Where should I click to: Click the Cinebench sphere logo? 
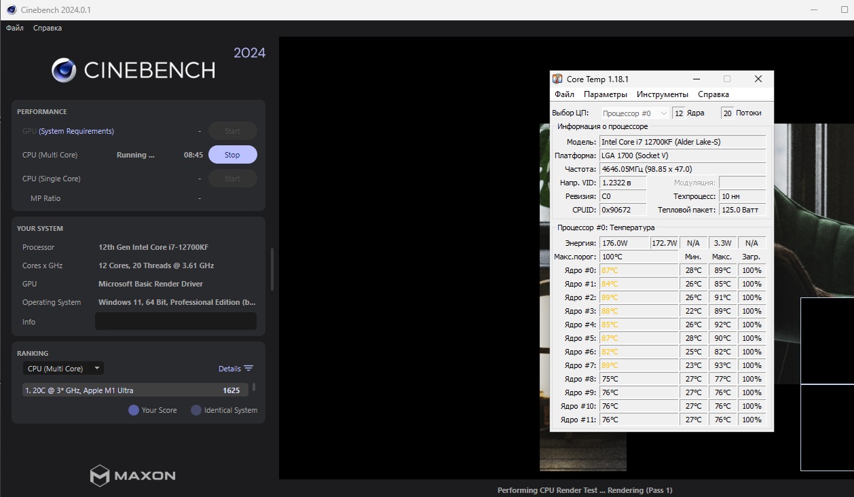(64, 70)
